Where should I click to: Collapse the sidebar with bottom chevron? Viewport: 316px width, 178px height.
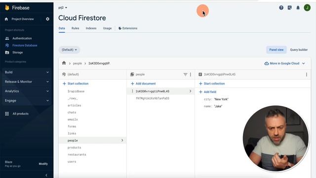pyautogui.click(x=46, y=175)
